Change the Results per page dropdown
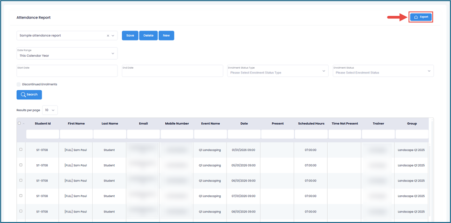451x223 pixels. (50, 110)
